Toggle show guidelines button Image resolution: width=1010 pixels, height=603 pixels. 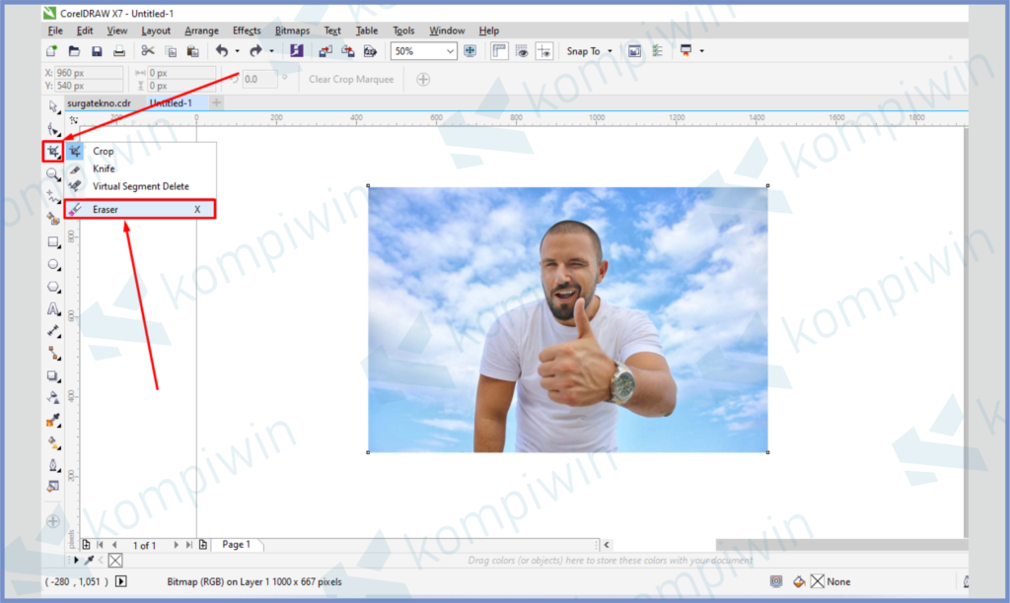tap(541, 51)
